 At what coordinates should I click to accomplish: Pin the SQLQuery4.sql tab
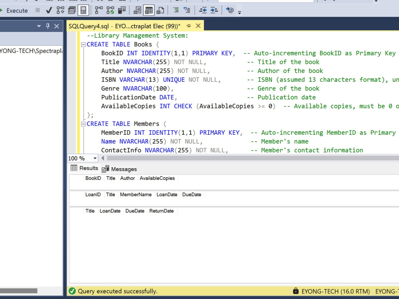pyautogui.click(x=189, y=26)
